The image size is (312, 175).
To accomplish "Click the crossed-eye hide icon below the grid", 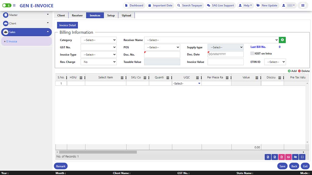I will [295, 157].
